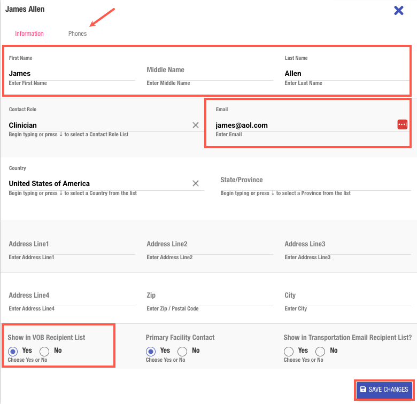Close the James Allen dialog with X

pos(398,10)
